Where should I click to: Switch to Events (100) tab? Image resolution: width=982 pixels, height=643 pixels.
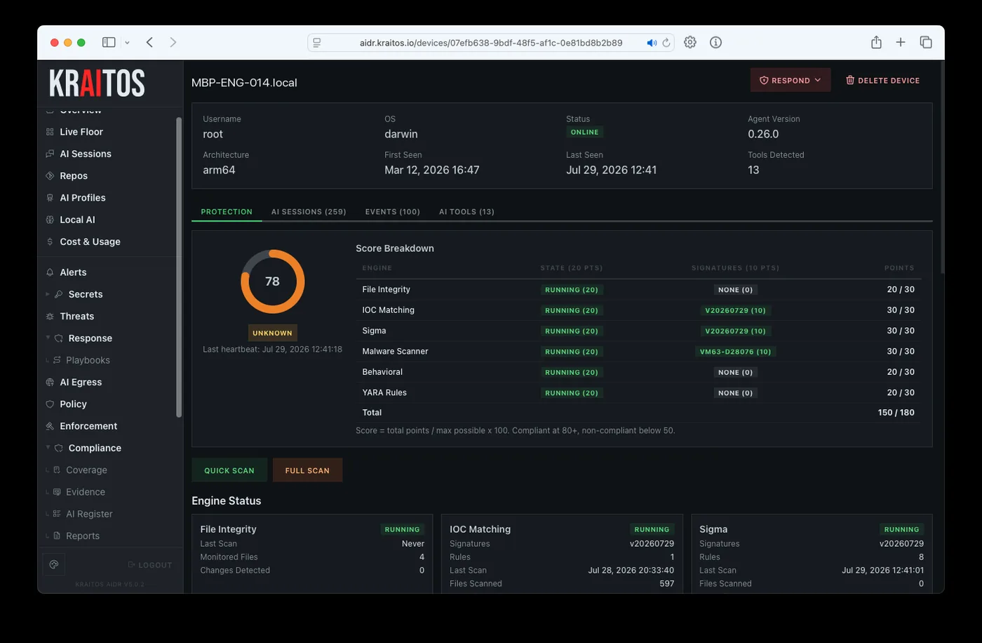click(x=393, y=211)
